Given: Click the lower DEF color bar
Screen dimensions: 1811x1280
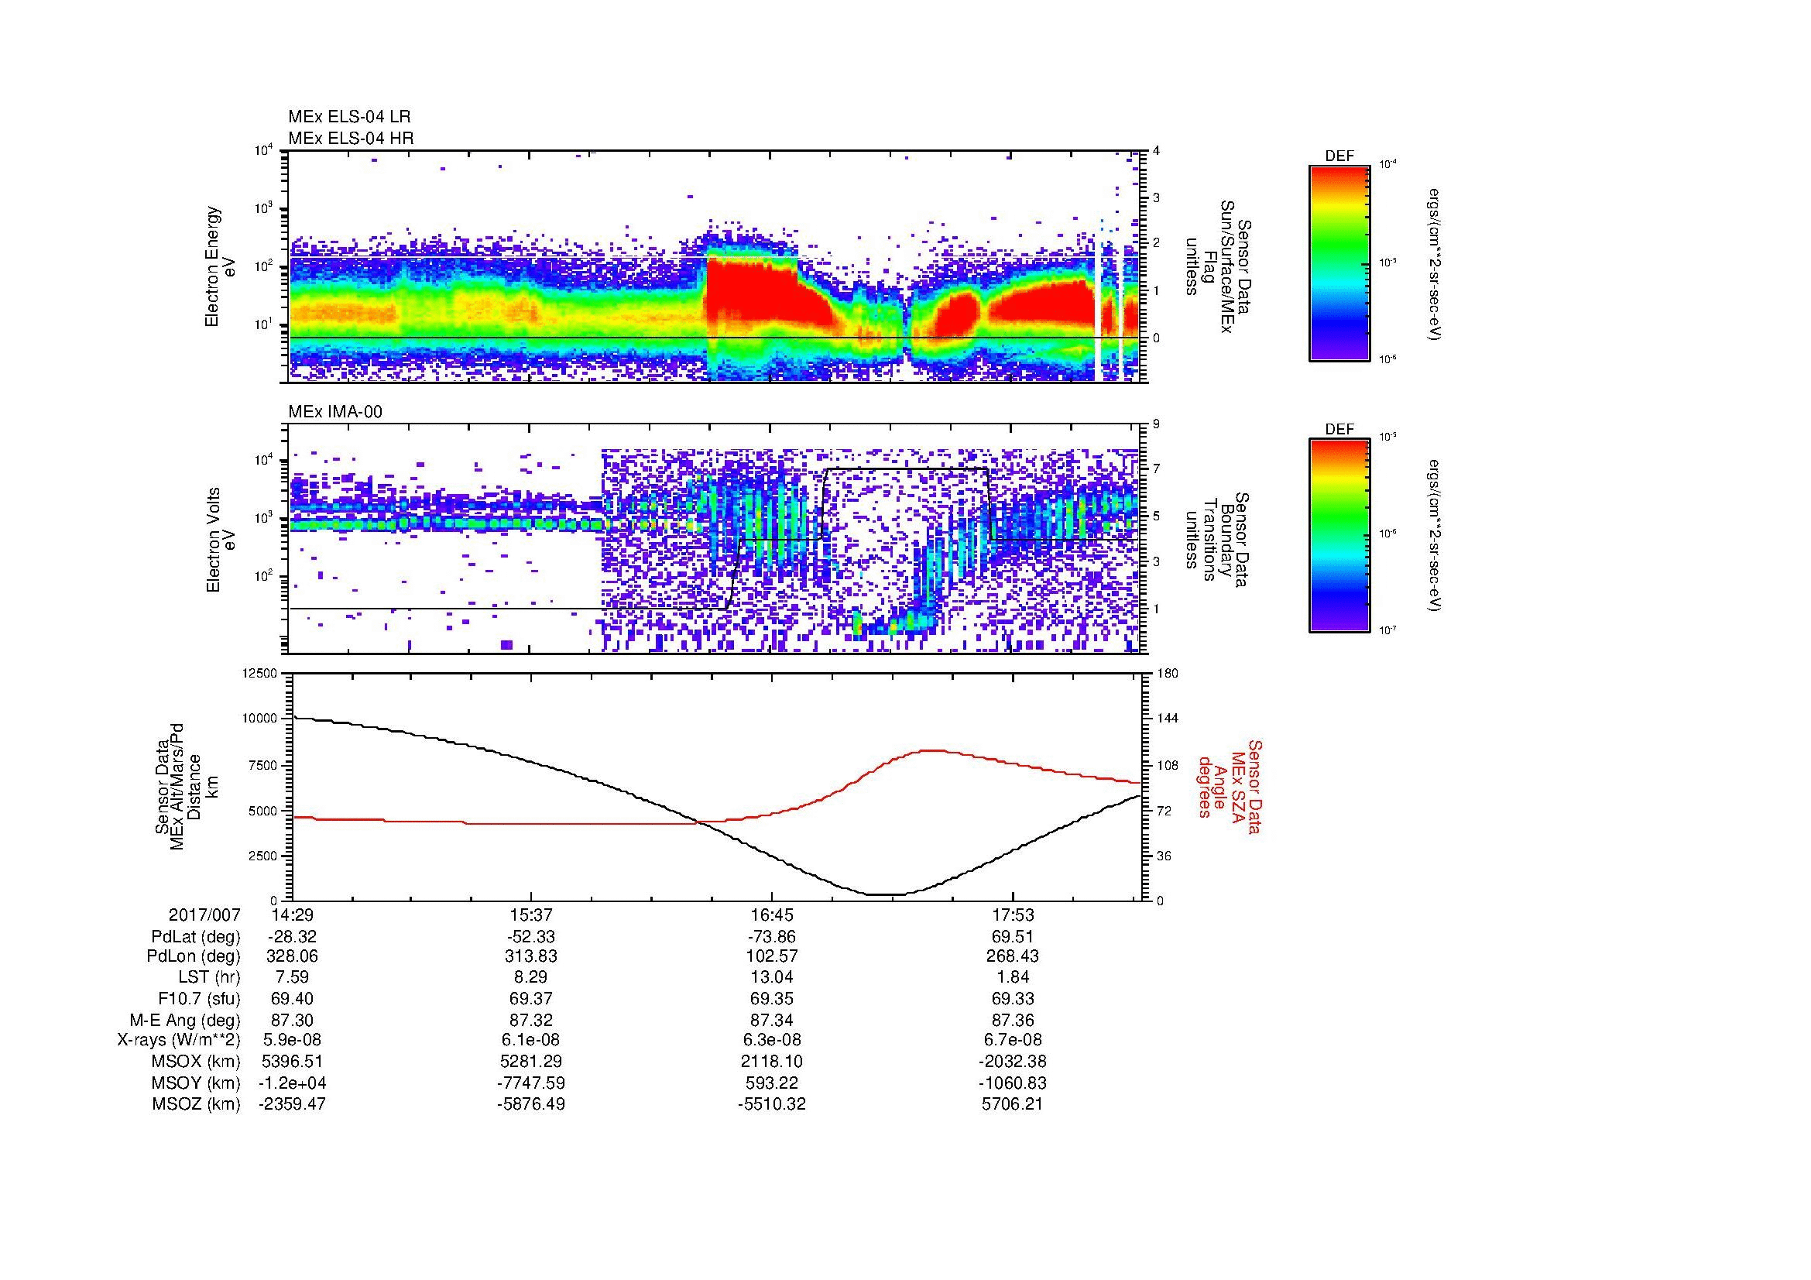Looking at the screenshot, I should point(1339,536).
